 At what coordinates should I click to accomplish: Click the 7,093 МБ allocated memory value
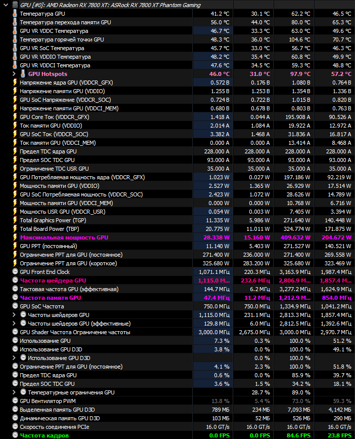[x=299, y=410]
